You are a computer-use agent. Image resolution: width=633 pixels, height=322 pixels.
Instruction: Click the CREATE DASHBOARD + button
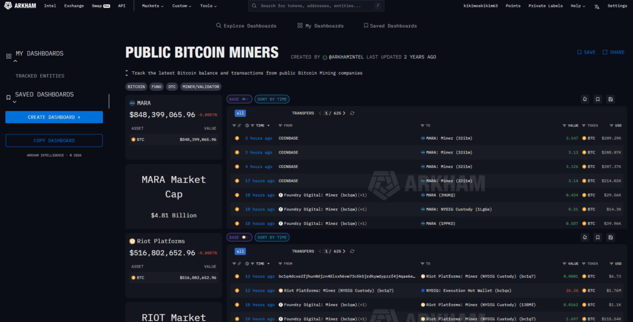click(54, 117)
